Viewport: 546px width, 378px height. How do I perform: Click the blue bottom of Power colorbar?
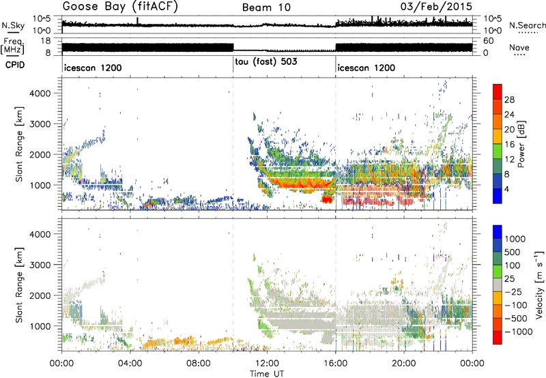point(498,196)
